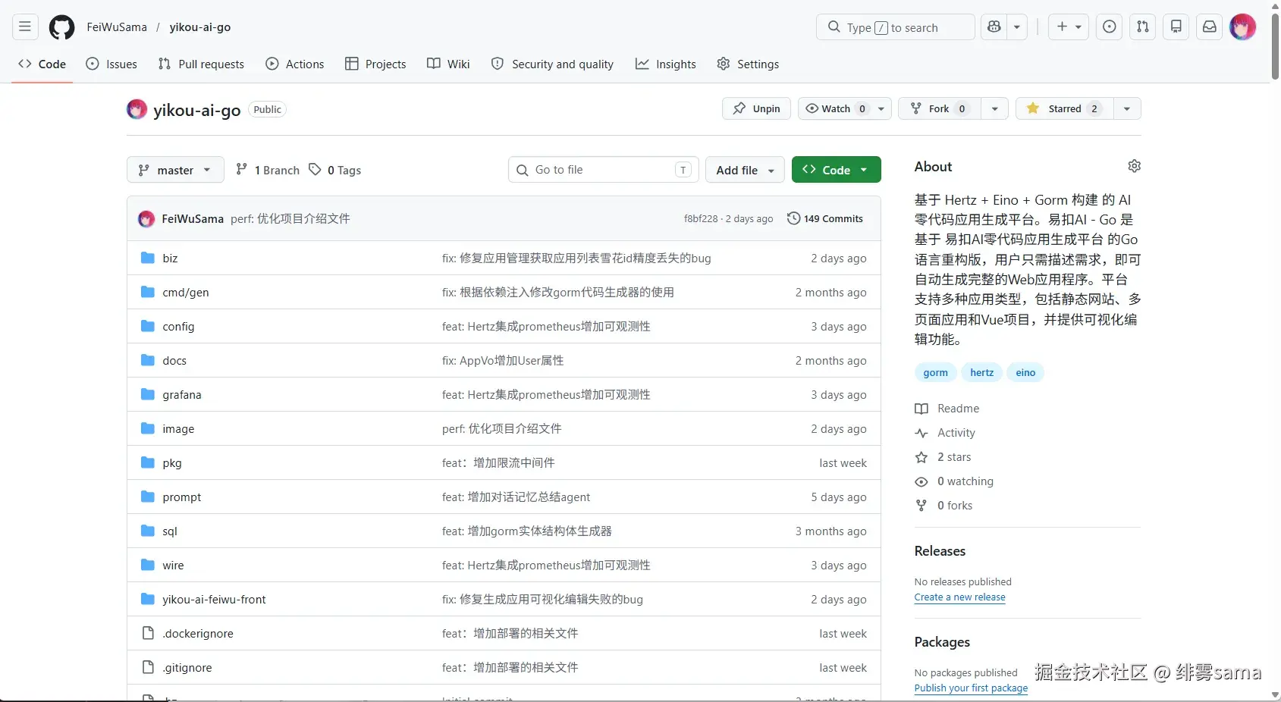Click the repository avatar next to title
The image size is (1281, 702).
(137, 109)
